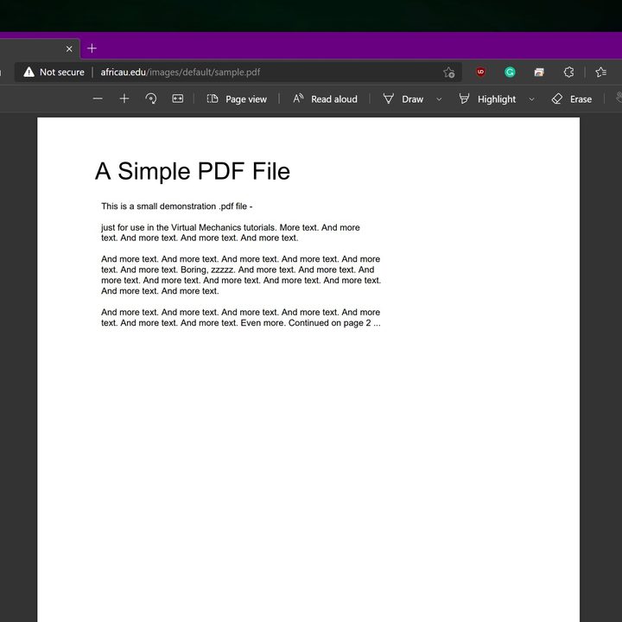Open a new tab with the plus button
Viewport: 622px width, 622px height.
pos(92,48)
